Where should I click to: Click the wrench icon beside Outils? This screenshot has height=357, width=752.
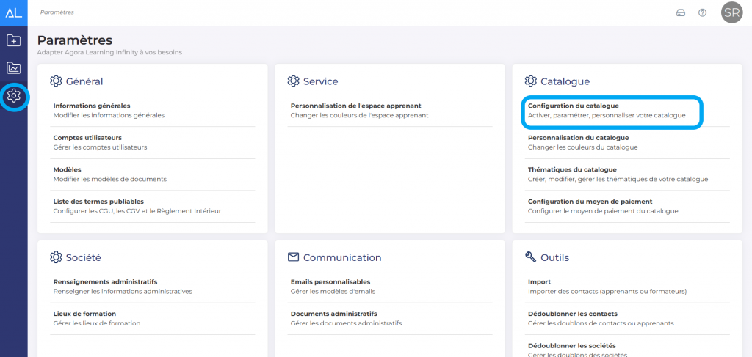[530, 257]
